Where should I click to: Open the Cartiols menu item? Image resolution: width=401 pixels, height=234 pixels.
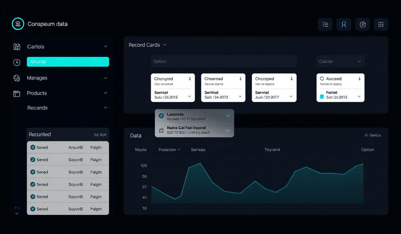(x=35, y=46)
